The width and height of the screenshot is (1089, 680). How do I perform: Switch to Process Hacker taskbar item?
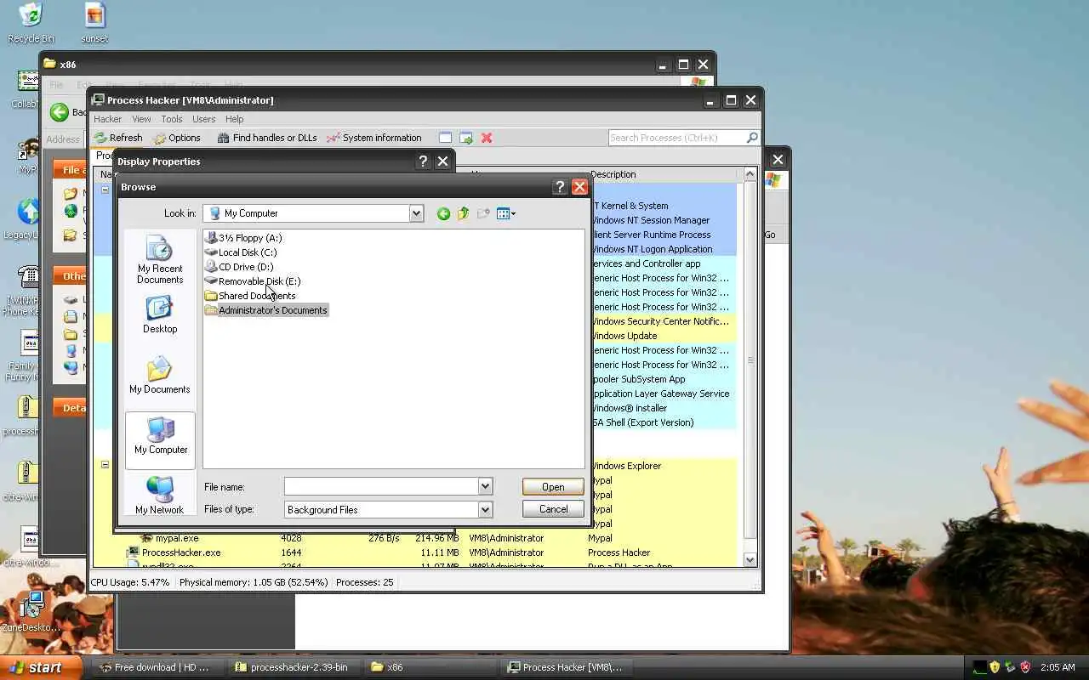(x=565, y=667)
